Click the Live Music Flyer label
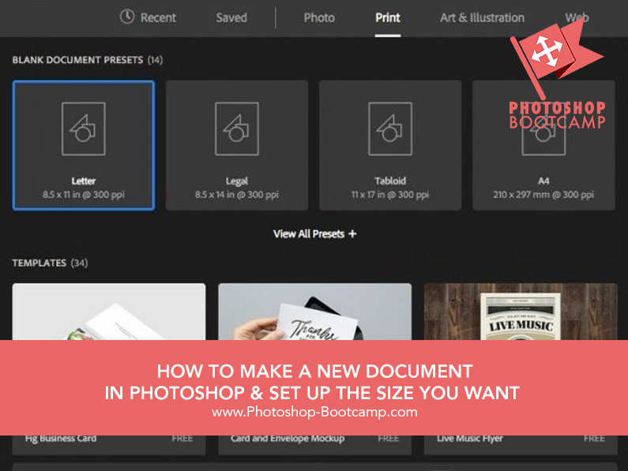This screenshot has height=471, width=628. (468, 438)
